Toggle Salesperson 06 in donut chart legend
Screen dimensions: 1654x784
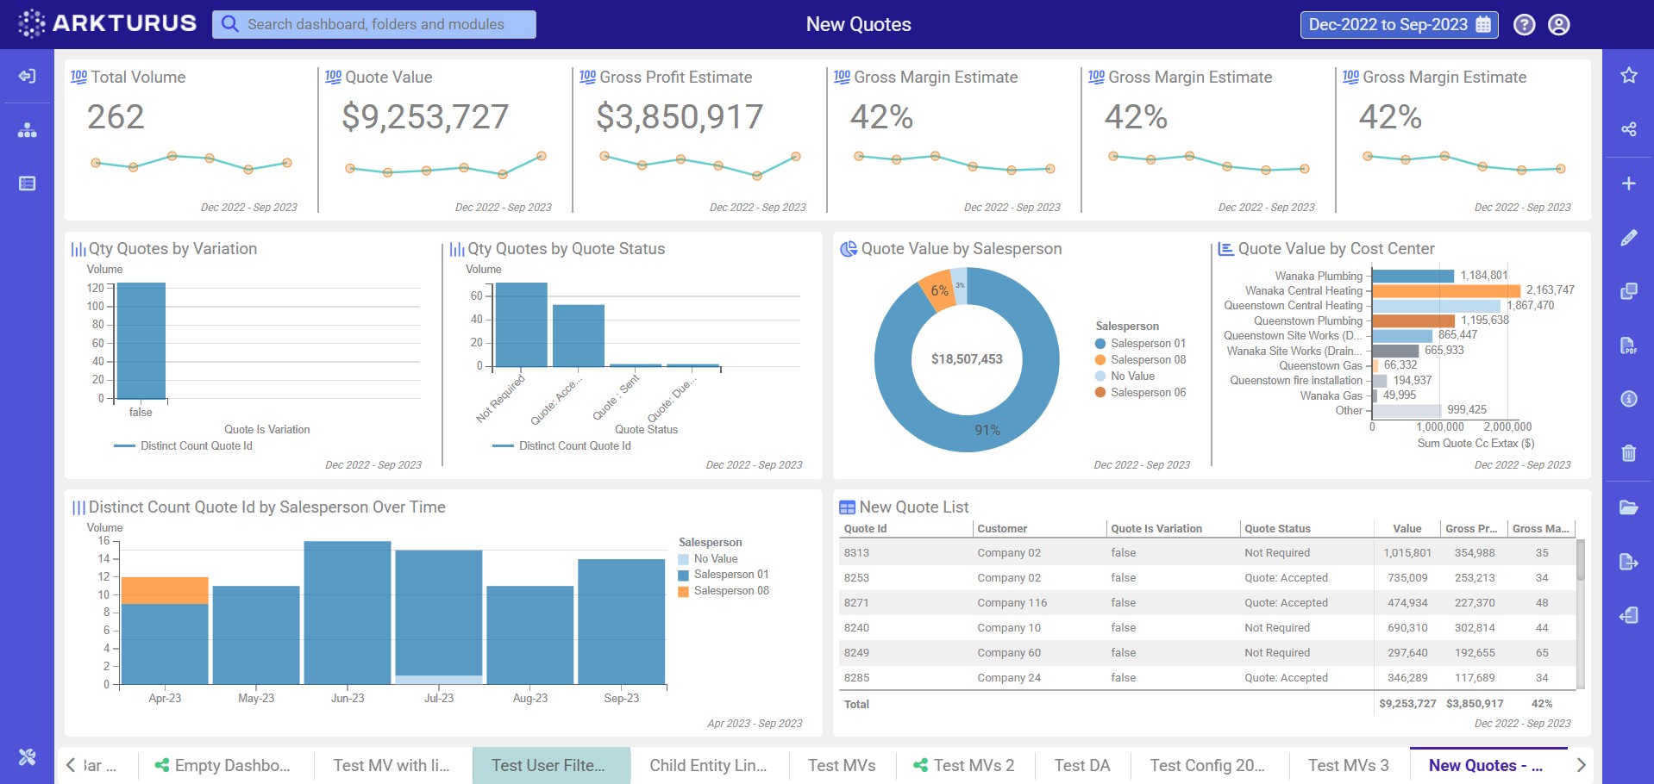(1140, 392)
